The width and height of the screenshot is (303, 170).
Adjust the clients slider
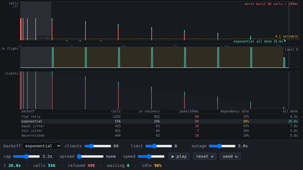98,146
